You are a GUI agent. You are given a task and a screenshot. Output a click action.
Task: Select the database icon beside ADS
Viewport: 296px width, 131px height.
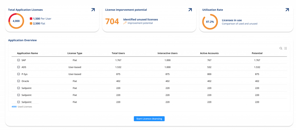tap(19, 67)
